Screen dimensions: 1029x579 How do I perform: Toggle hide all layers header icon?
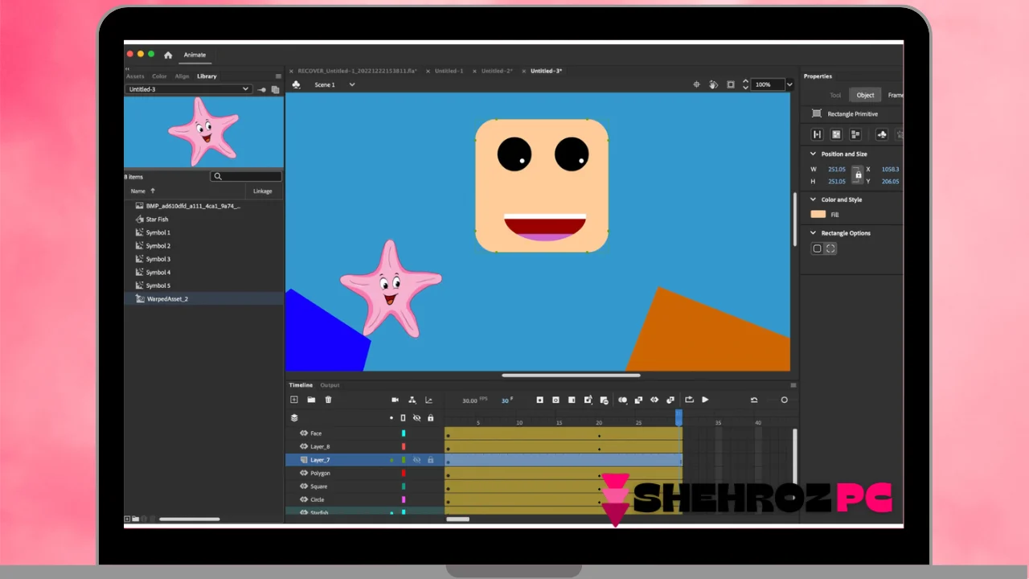(416, 418)
